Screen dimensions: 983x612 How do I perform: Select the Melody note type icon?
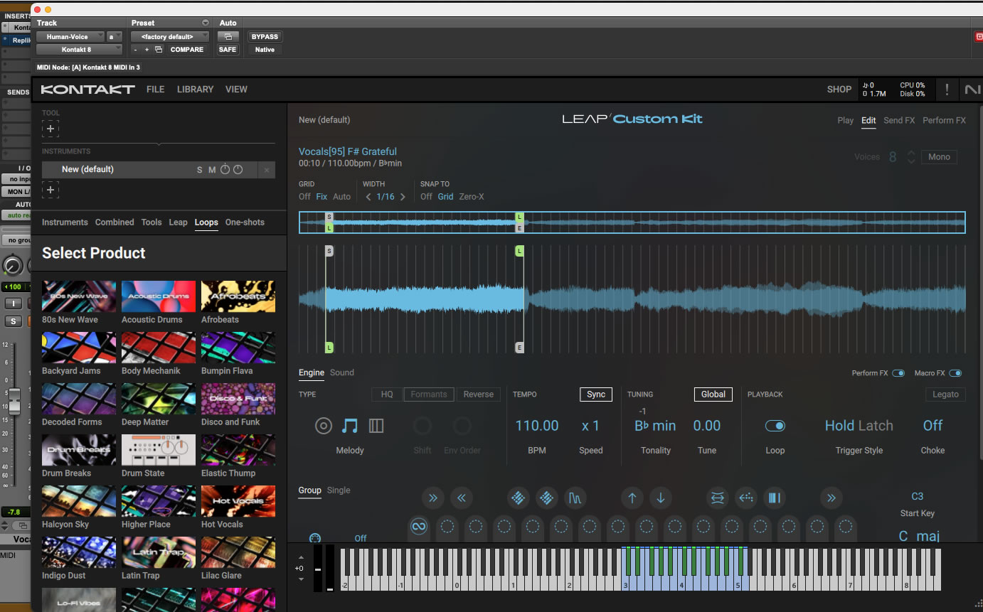pos(349,426)
